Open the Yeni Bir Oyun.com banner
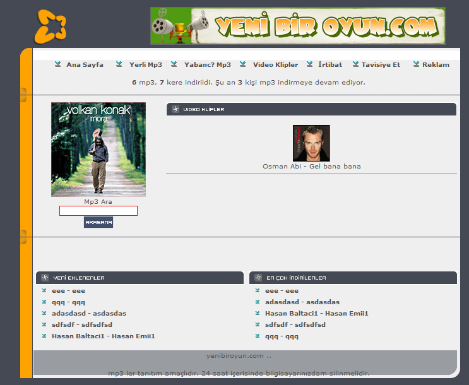Screen dimensions: 469x385 pyautogui.click(x=297, y=26)
